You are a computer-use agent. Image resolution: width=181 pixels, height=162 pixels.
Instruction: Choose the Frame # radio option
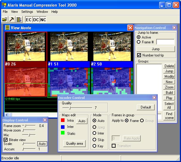tap(139, 42)
